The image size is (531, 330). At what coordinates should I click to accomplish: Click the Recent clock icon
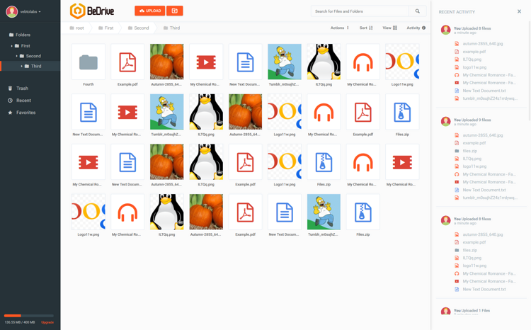coord(10,101)
